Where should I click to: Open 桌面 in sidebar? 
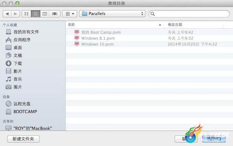click(x=18, y=47)
